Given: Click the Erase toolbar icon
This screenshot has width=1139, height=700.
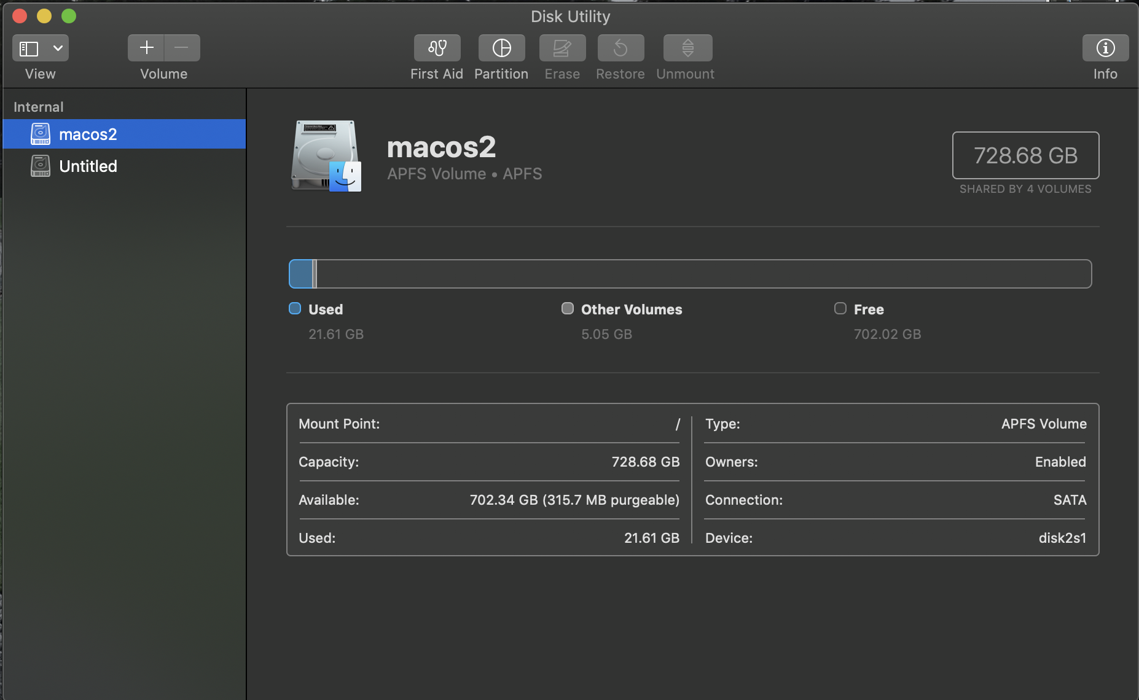Looking at the screenshot, I should pyautogui.click(x=563, y=48).
